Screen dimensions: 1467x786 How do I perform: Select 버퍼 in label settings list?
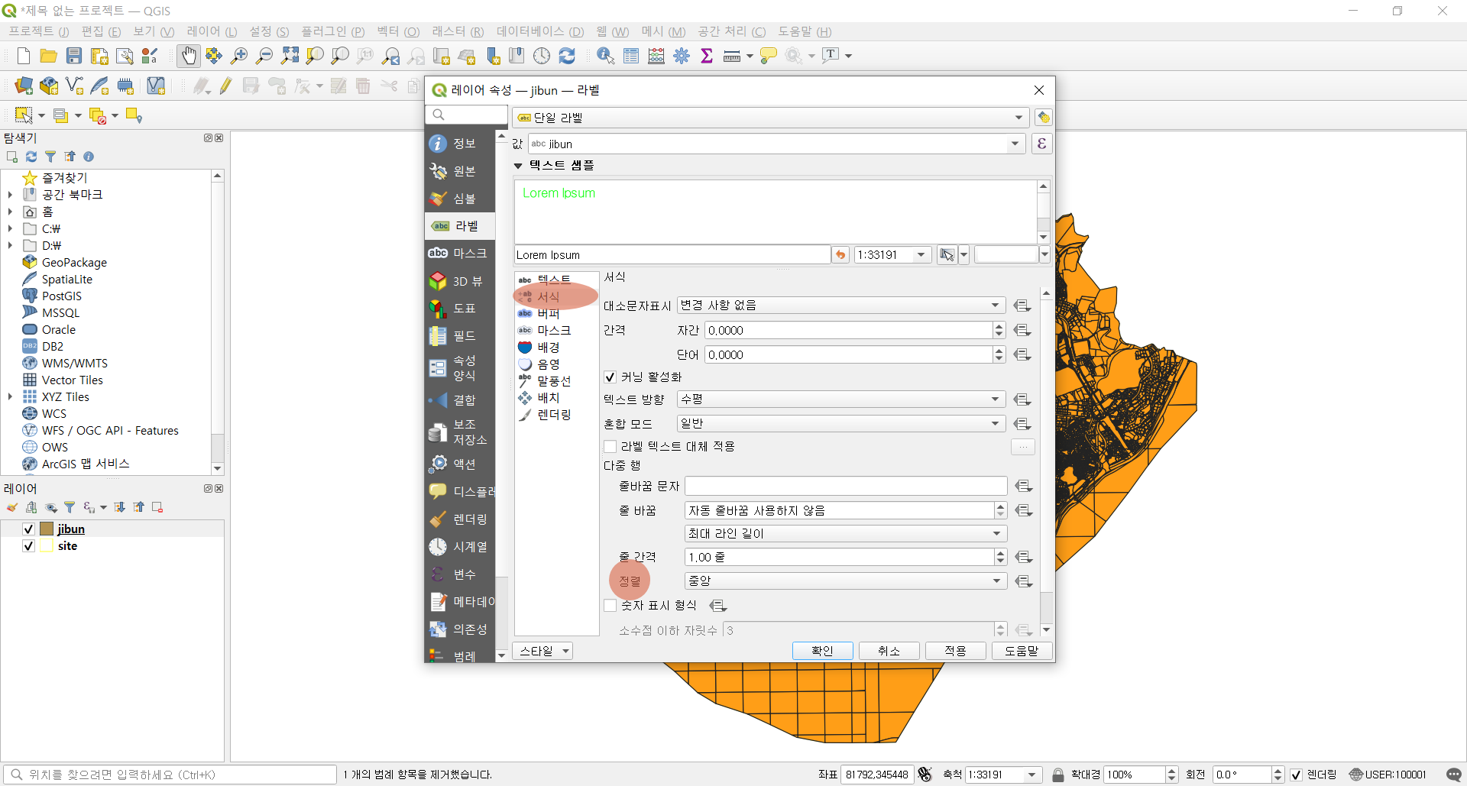(x=548, y=314)
